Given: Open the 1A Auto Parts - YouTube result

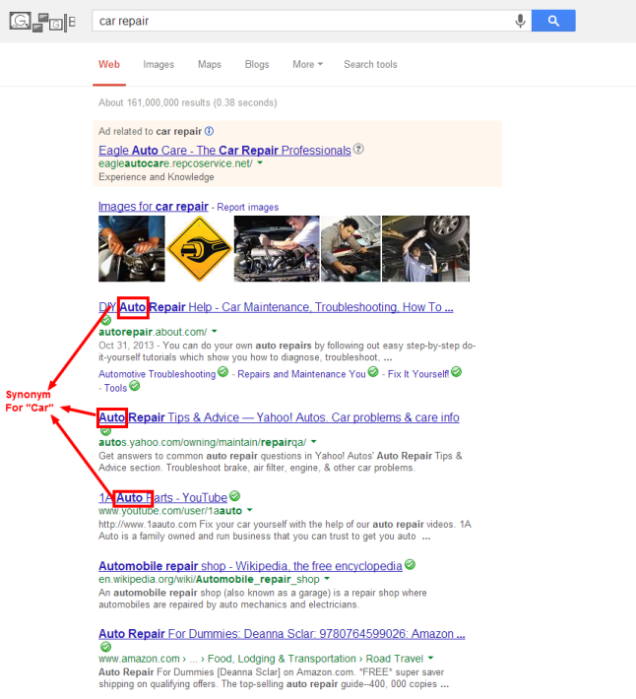Looking at the screenshot, I should (163, 497).
